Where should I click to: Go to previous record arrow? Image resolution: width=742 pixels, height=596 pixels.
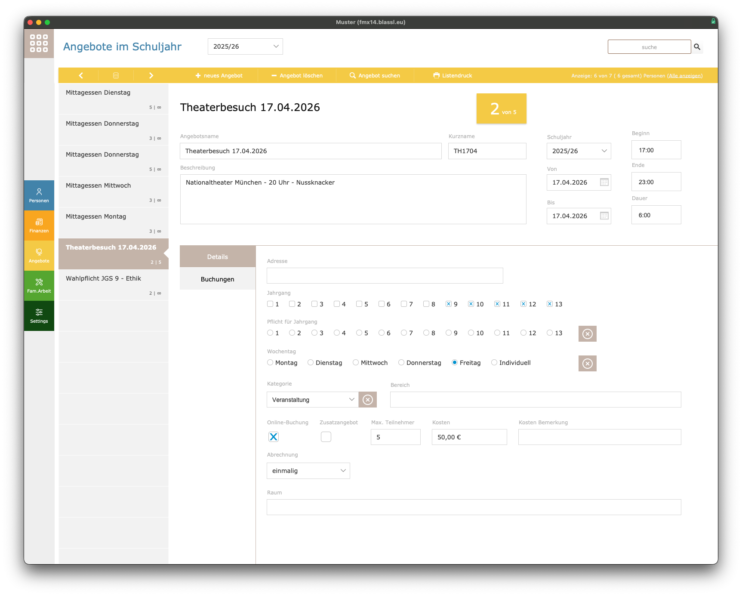click(80, 76)
